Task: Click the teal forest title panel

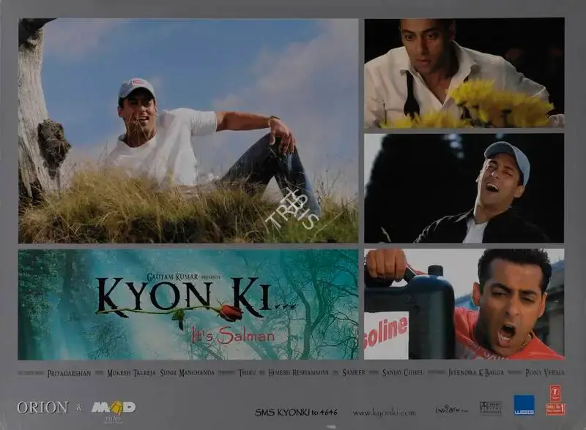Action: click(188, 304)
